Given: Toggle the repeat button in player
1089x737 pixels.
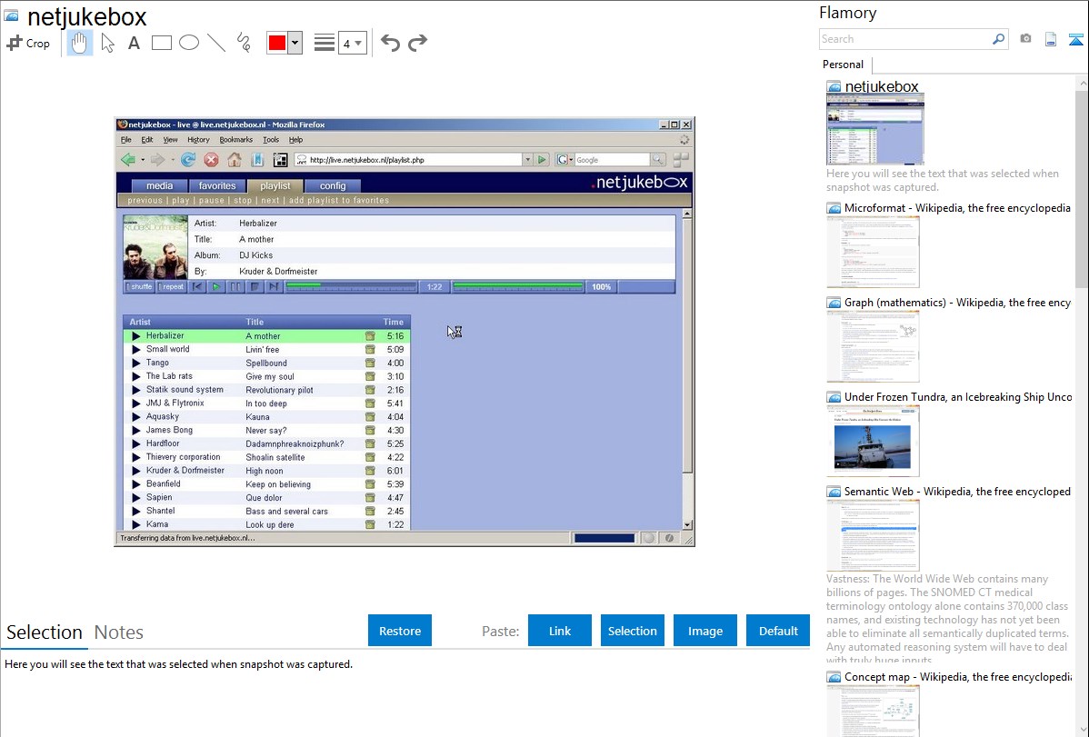Looking at the screenshot, I should tap(172, 287).
